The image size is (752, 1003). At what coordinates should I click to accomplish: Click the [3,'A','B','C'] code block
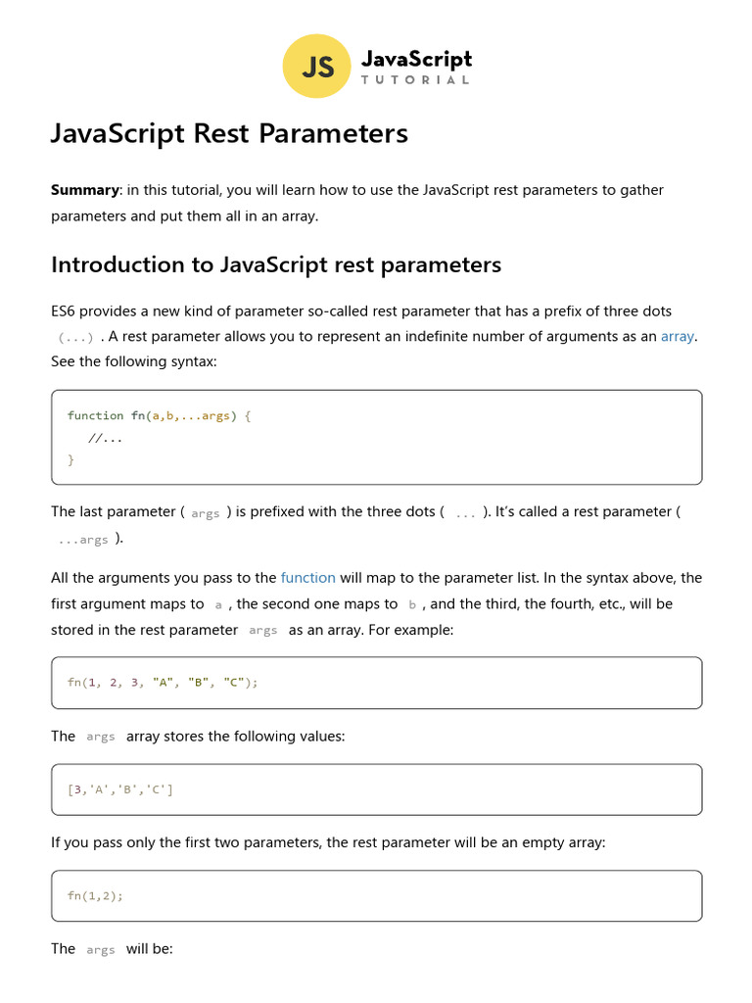[377, 789]
